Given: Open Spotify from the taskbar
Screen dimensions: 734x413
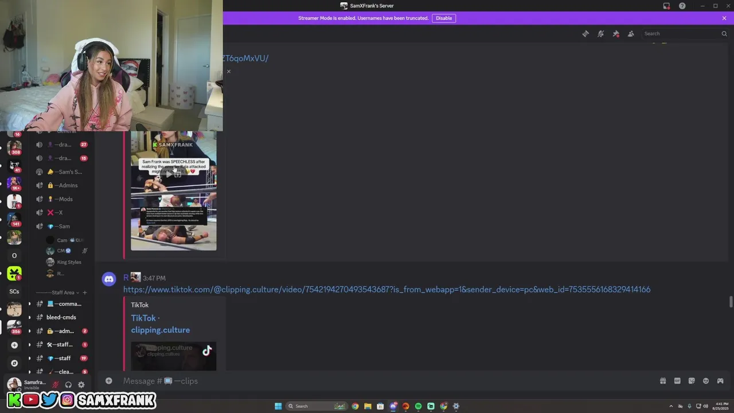Looking at the screenshot, I should tap(418, 406).
